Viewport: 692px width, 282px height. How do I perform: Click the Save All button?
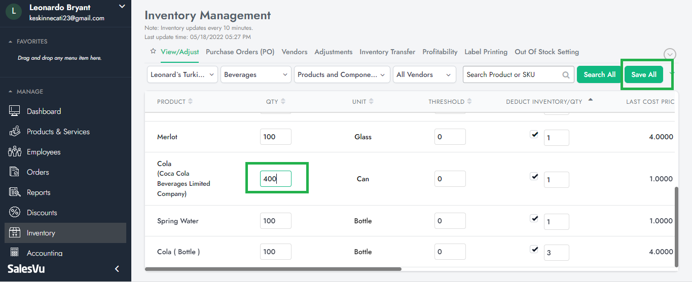(x=644, y=74)
